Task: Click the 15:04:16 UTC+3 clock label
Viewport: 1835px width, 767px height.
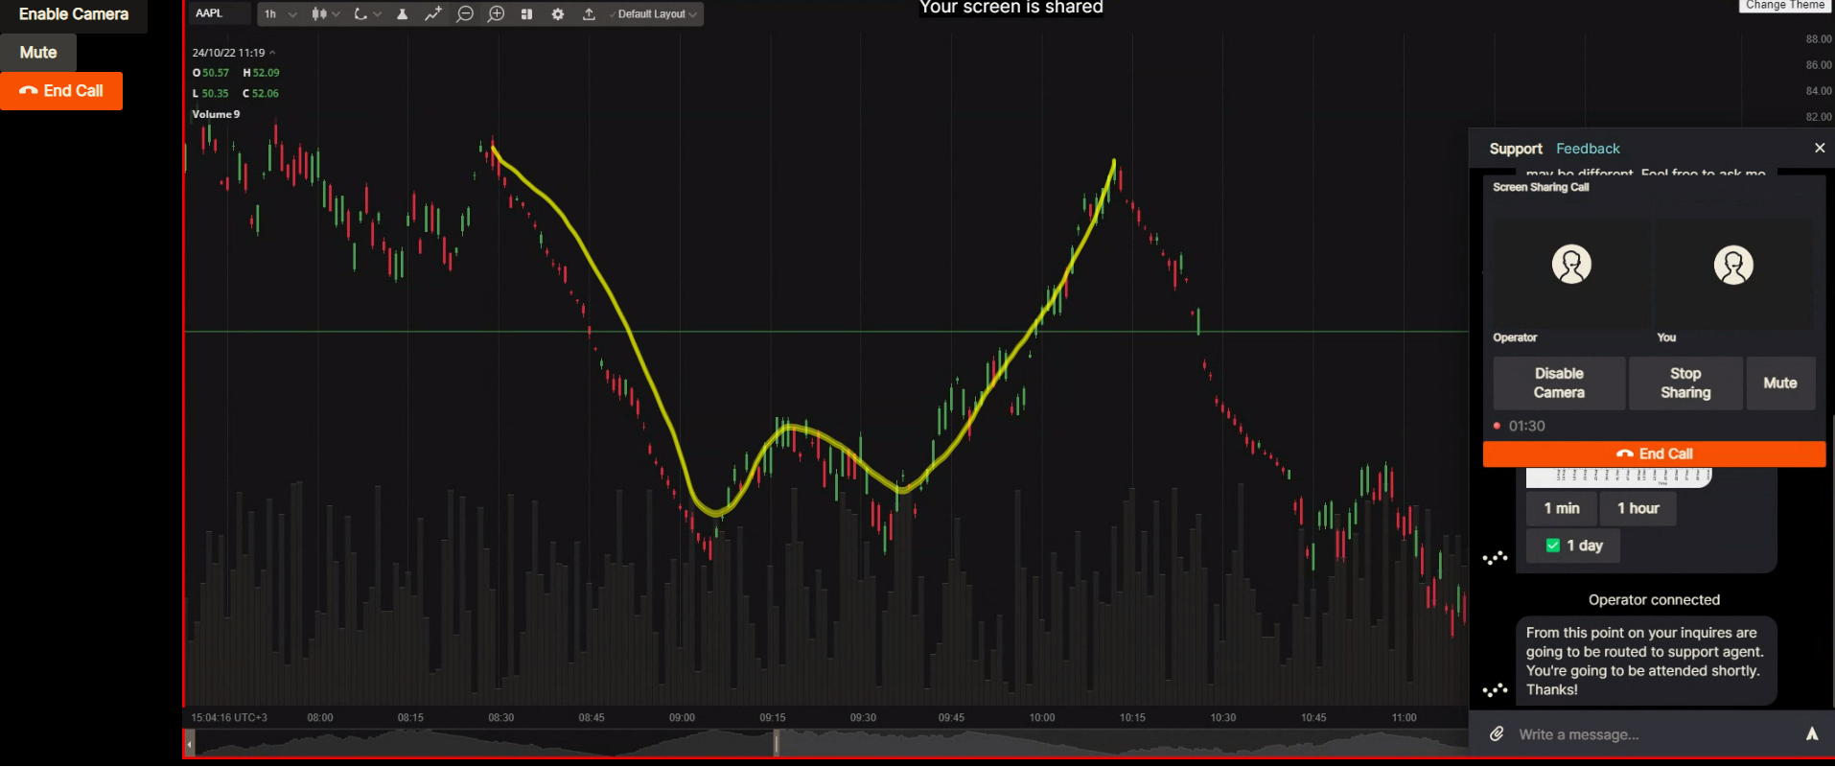Action: [x=229, y=718]
